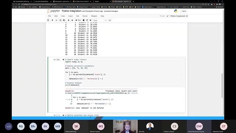Image resolution: width=236 pixels, height=133 pixels.
Task: Click inside the percentile code cell editor
Action: [x=125, y=72]
